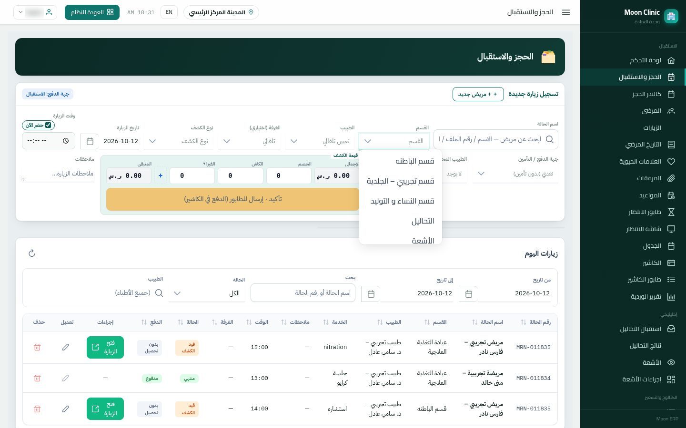
Task: Open the visit date calendar picker
Action: point(90,141)
